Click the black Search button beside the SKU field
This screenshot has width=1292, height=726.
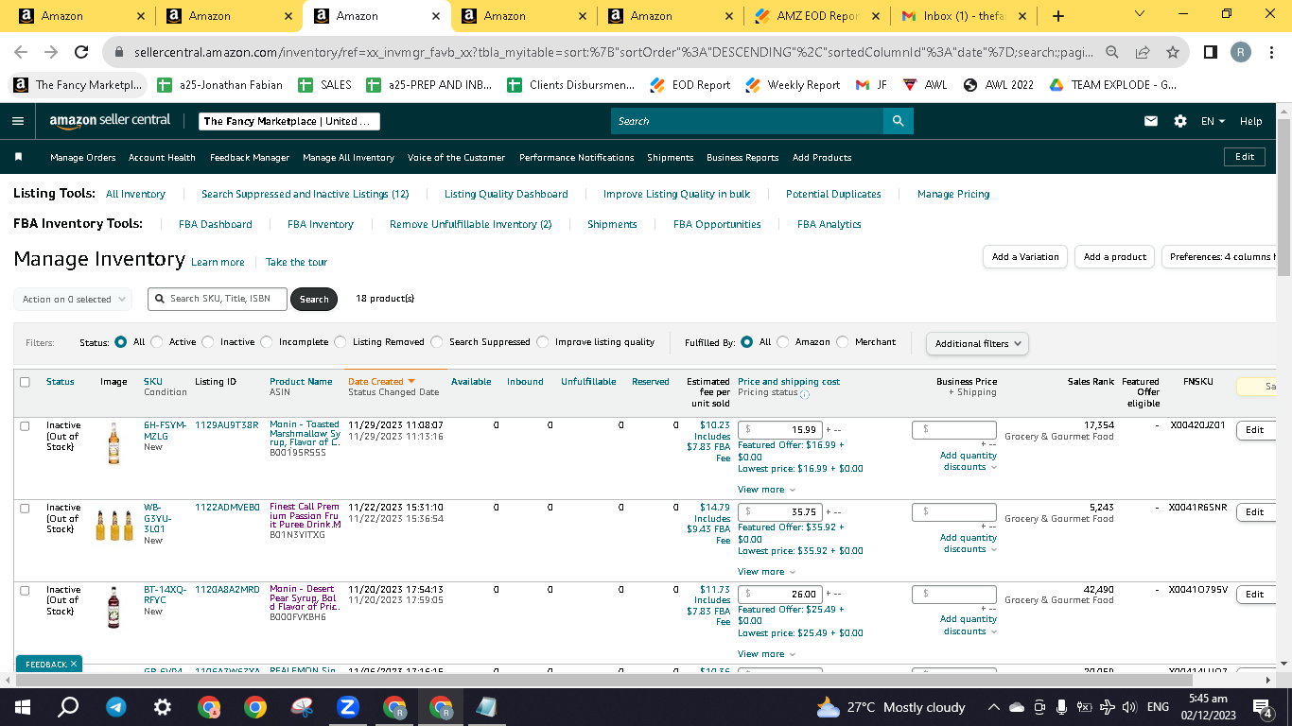pos(314,300)
